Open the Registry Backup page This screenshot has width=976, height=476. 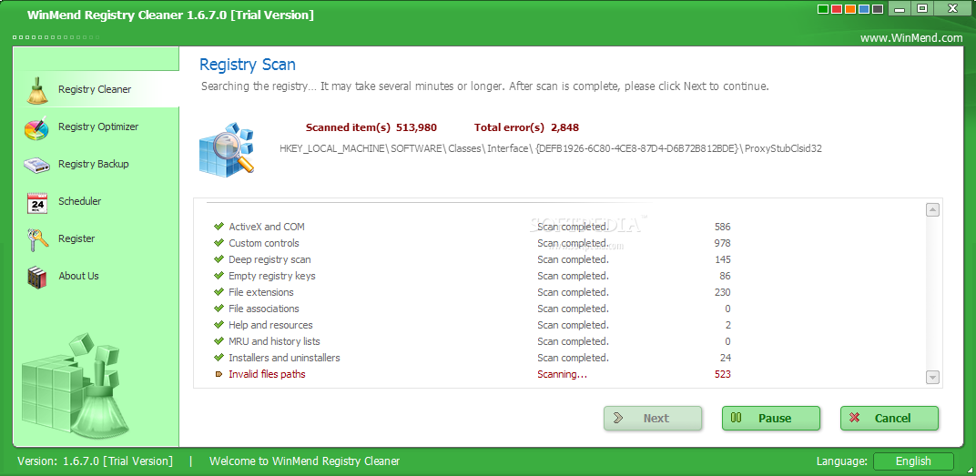[x=97, y=164]
